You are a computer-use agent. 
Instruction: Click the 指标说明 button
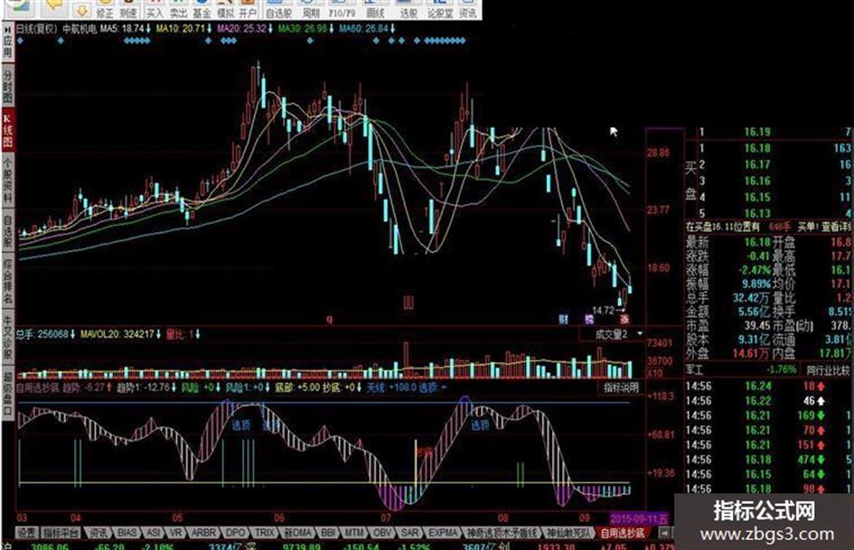point(621,387)
